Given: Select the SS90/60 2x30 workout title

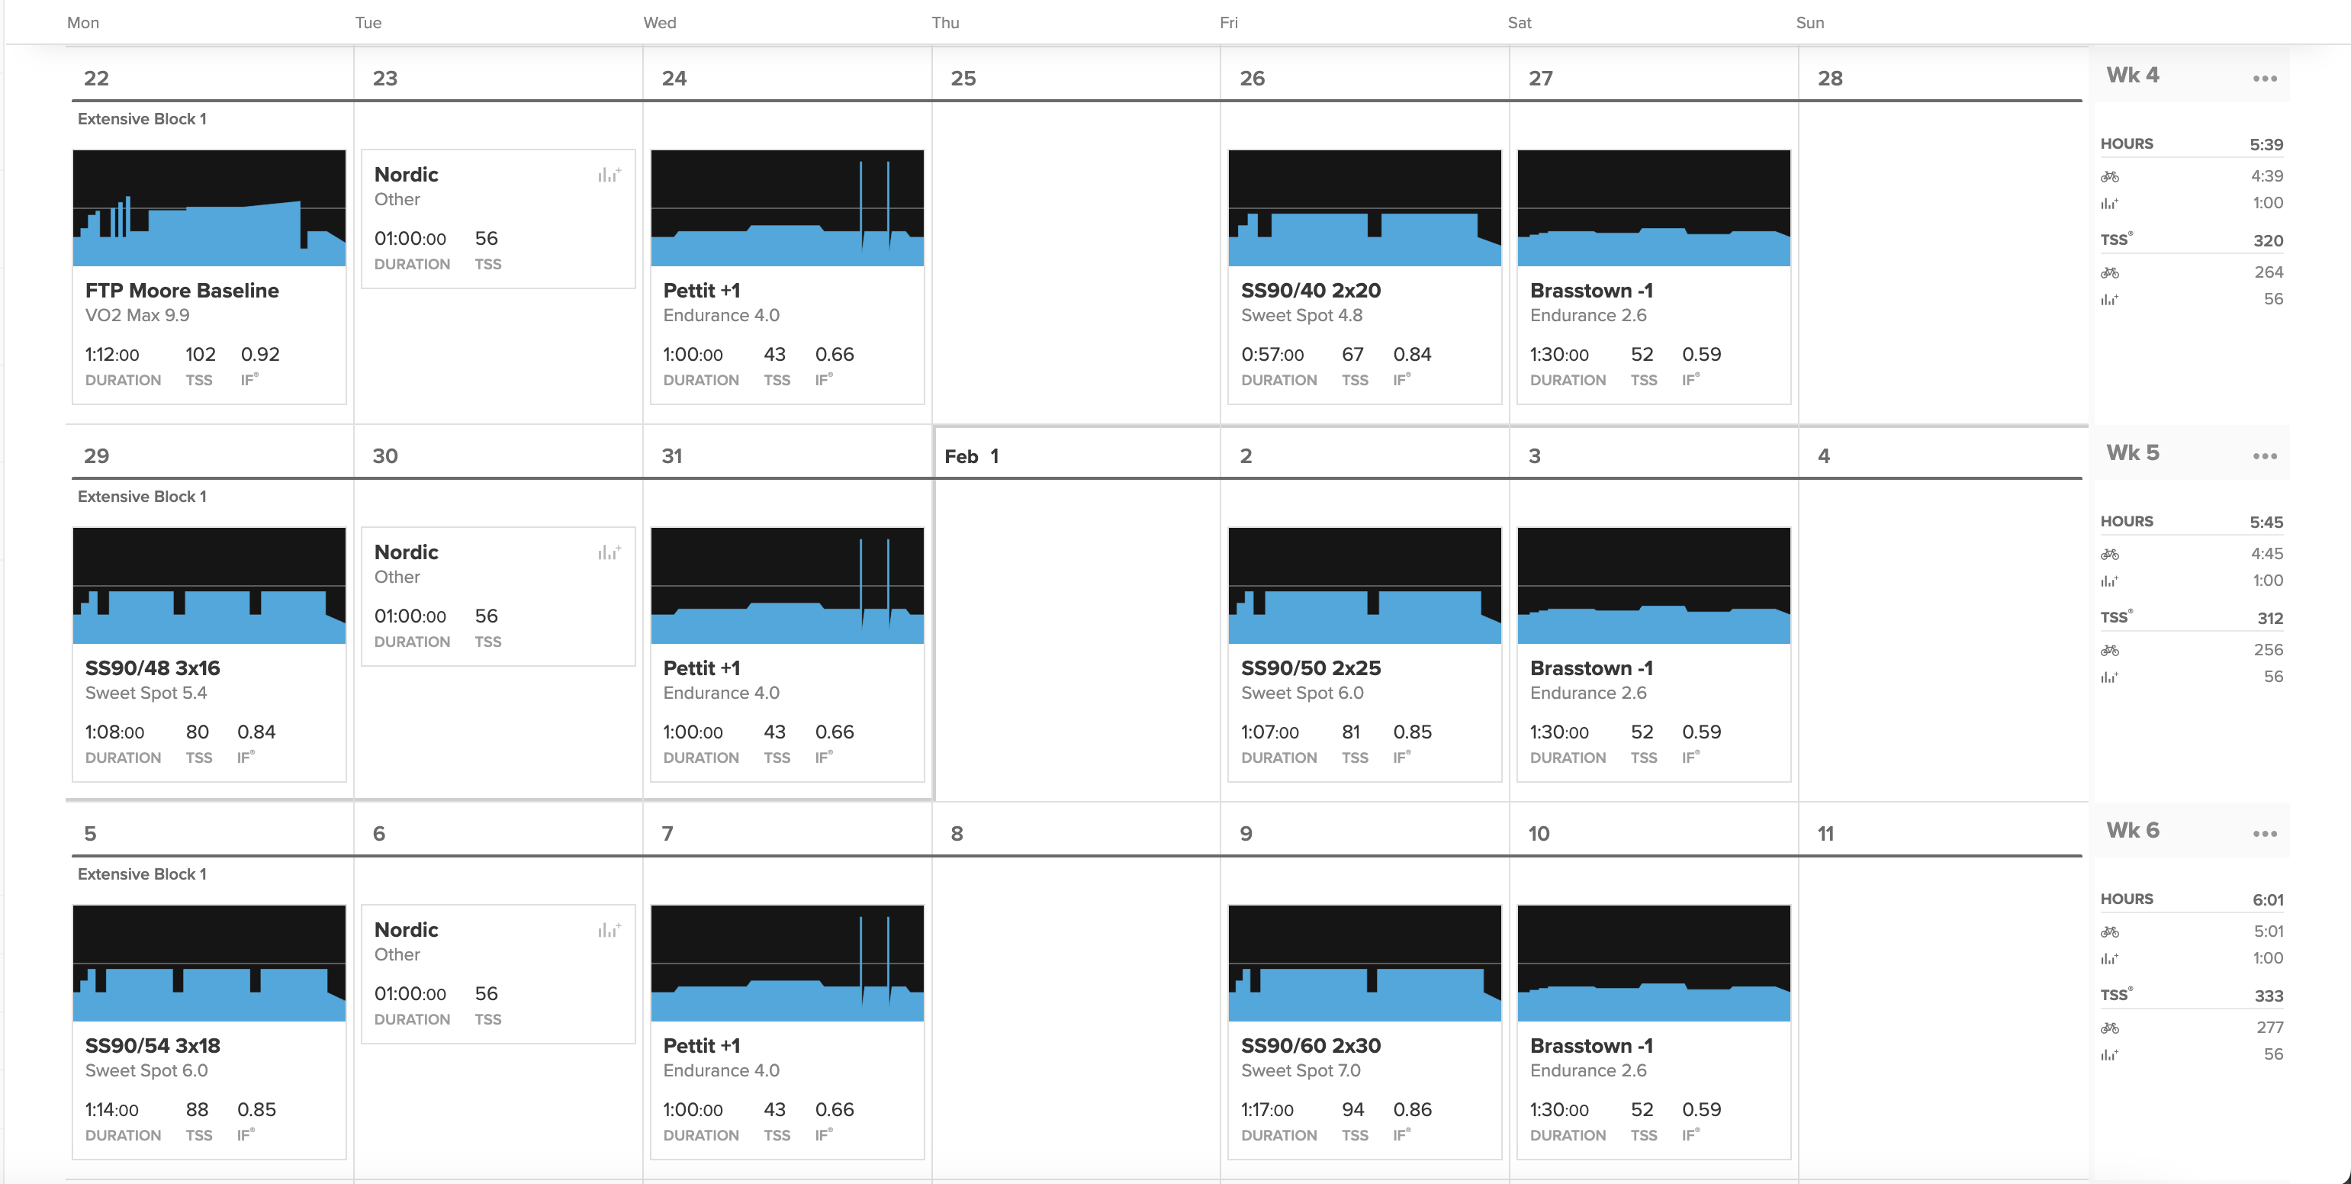Looking at the screenshot, I should tap(1311, 1045).
